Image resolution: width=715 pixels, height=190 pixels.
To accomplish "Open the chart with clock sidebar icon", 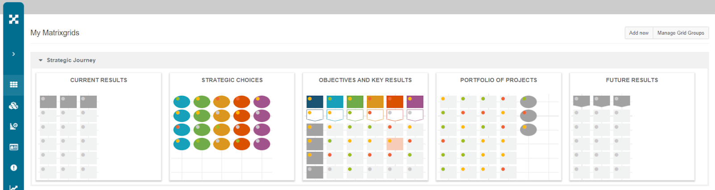I will point(14,126).
